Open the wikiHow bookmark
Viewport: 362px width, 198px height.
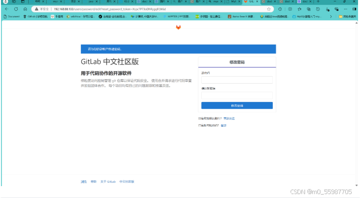click(80, 17)
